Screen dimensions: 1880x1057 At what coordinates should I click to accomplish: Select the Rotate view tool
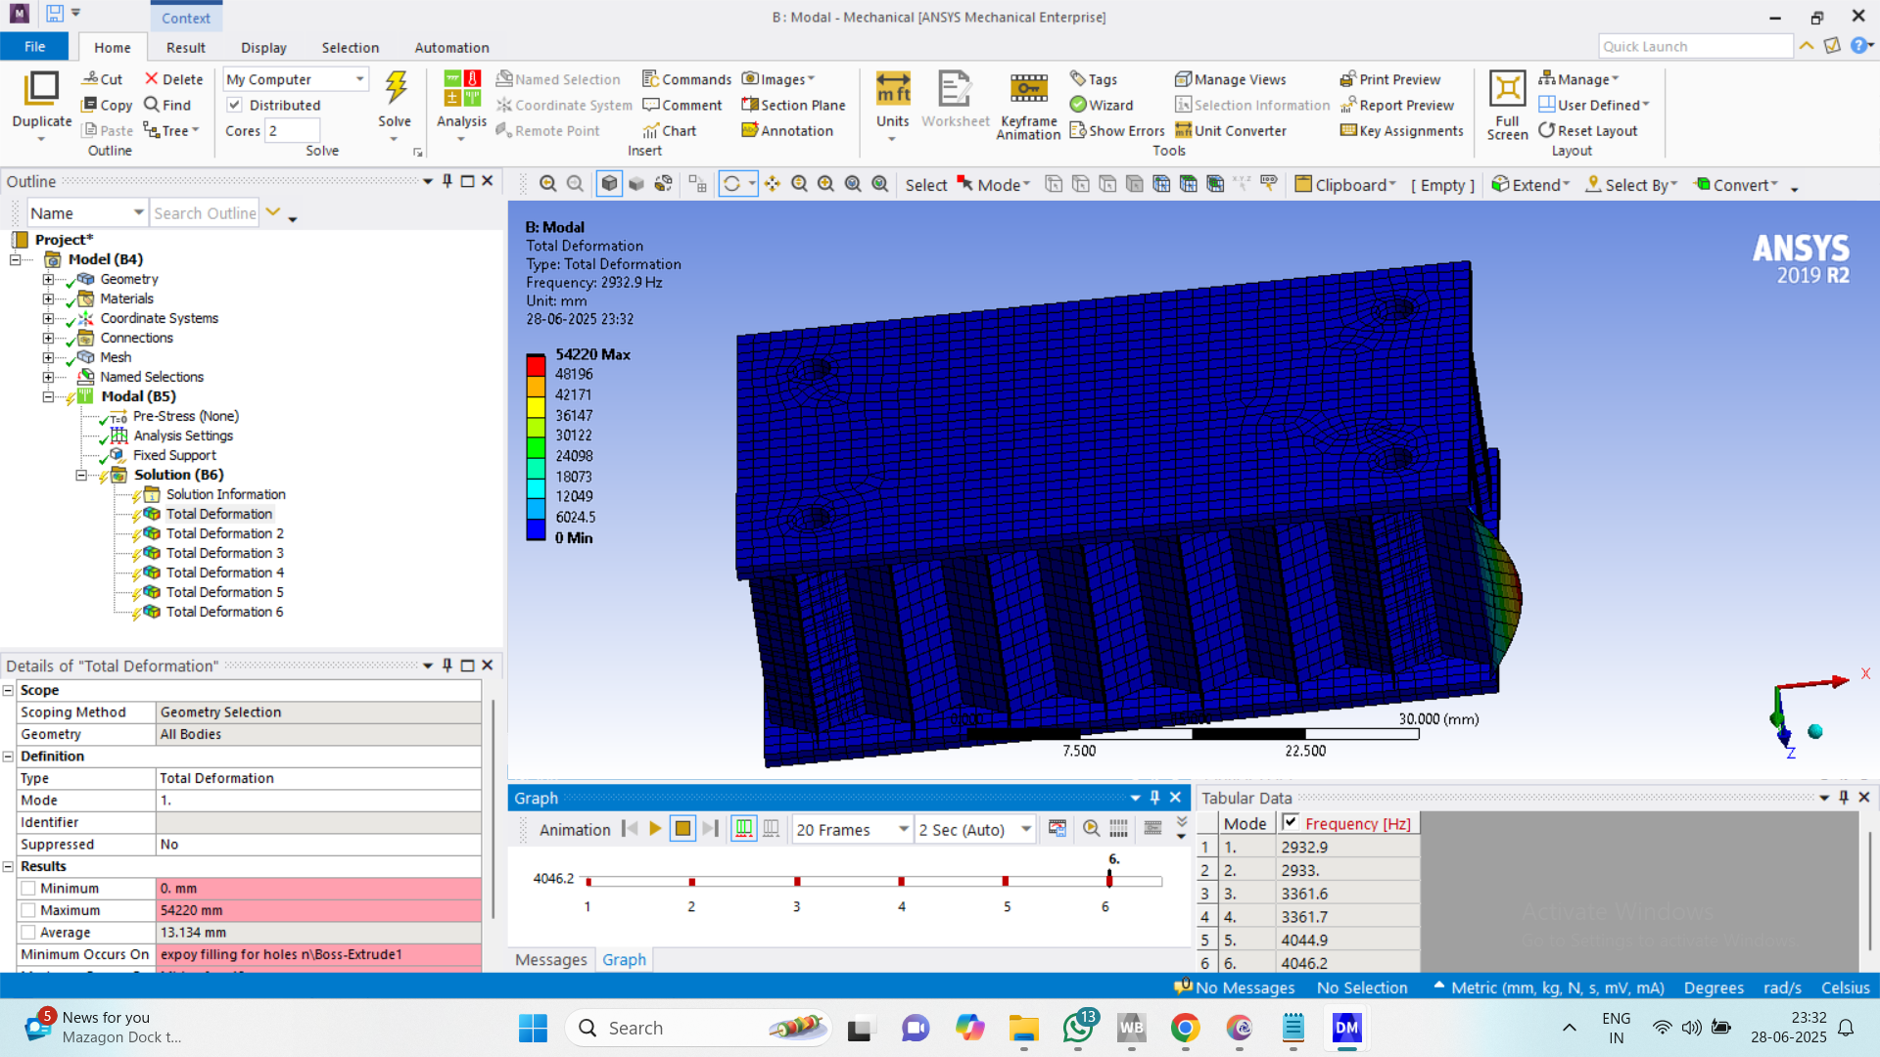(x=731, y=184)
